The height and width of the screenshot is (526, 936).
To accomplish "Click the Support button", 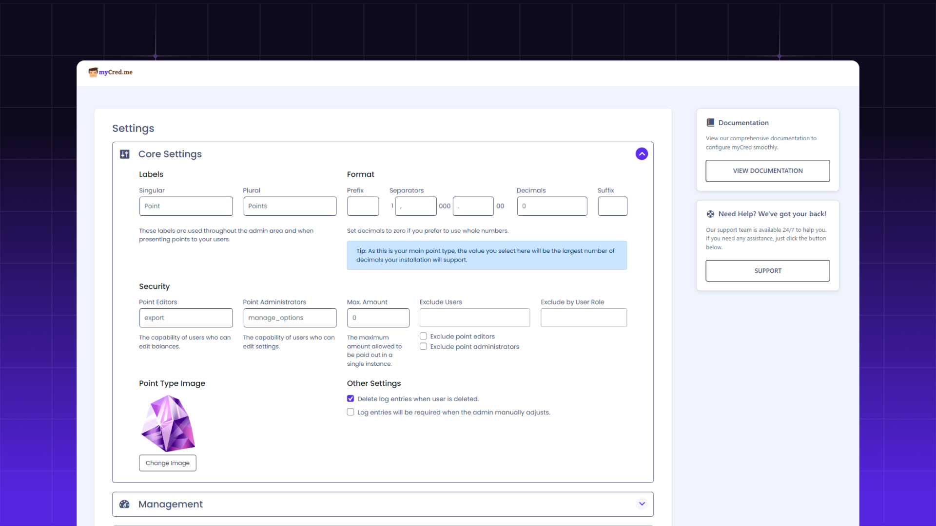I will pos(767,271).
